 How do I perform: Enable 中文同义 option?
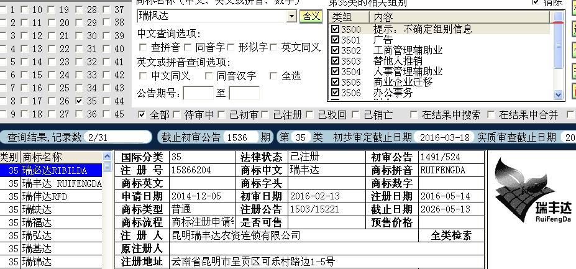[143, 76]
